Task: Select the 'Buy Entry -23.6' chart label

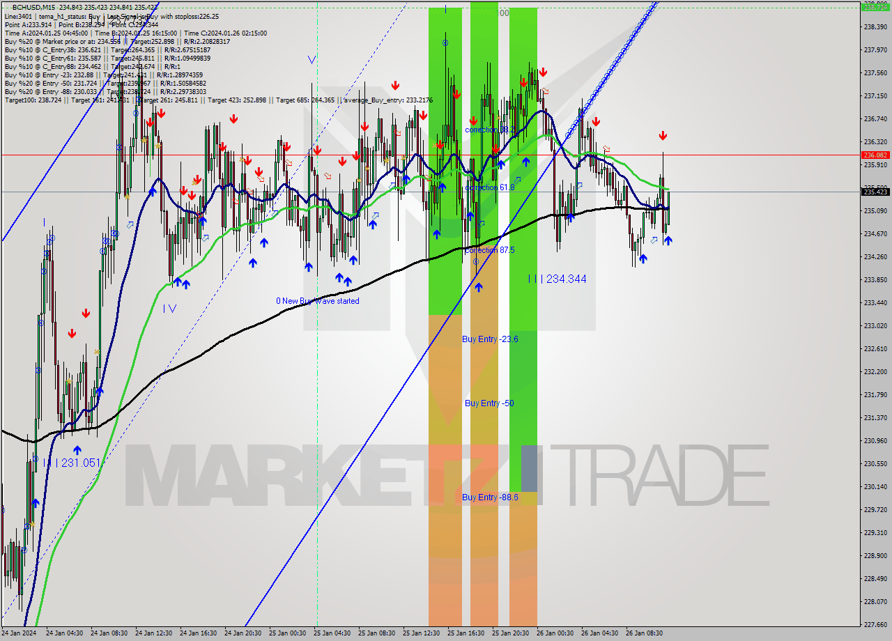Action: tap(490, 339)
